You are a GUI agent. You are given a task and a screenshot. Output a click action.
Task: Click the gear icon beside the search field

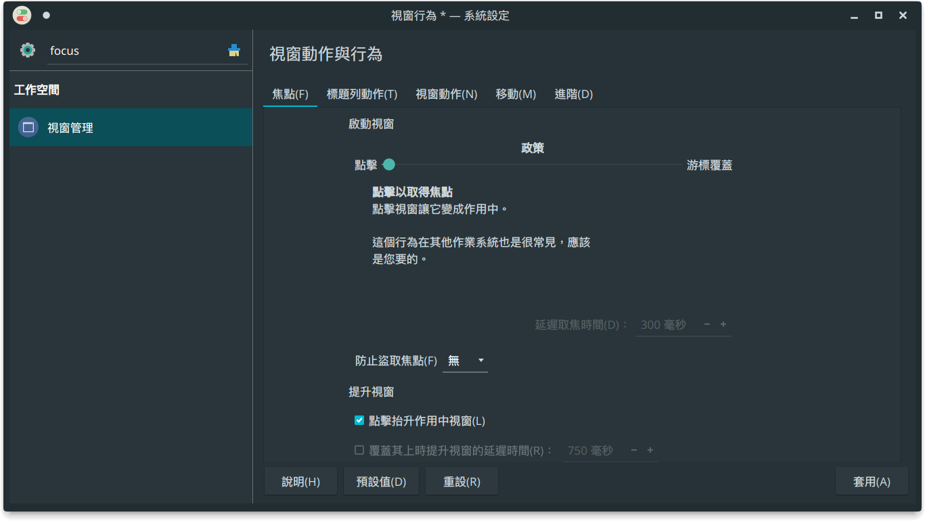[27, 50]
